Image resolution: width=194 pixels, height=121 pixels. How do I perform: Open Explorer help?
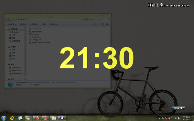pyautogui.click(x=107, y=24)
